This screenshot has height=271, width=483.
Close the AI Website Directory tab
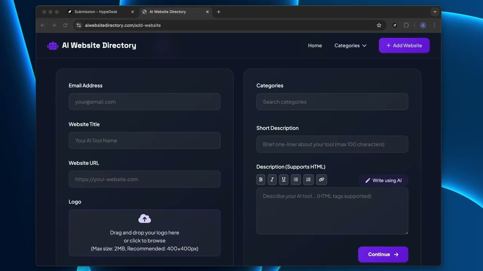tap(207, 12)
